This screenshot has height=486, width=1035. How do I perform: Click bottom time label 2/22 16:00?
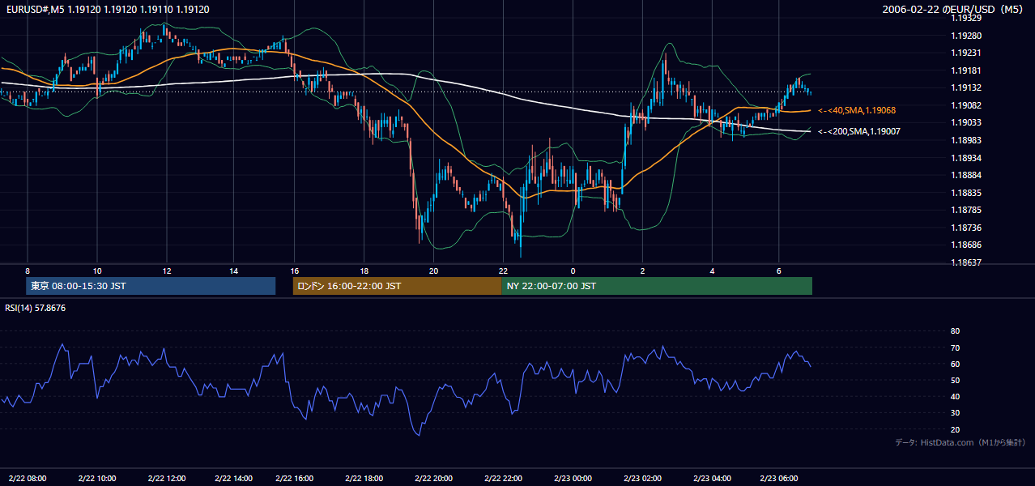click(x=295, y=478)
